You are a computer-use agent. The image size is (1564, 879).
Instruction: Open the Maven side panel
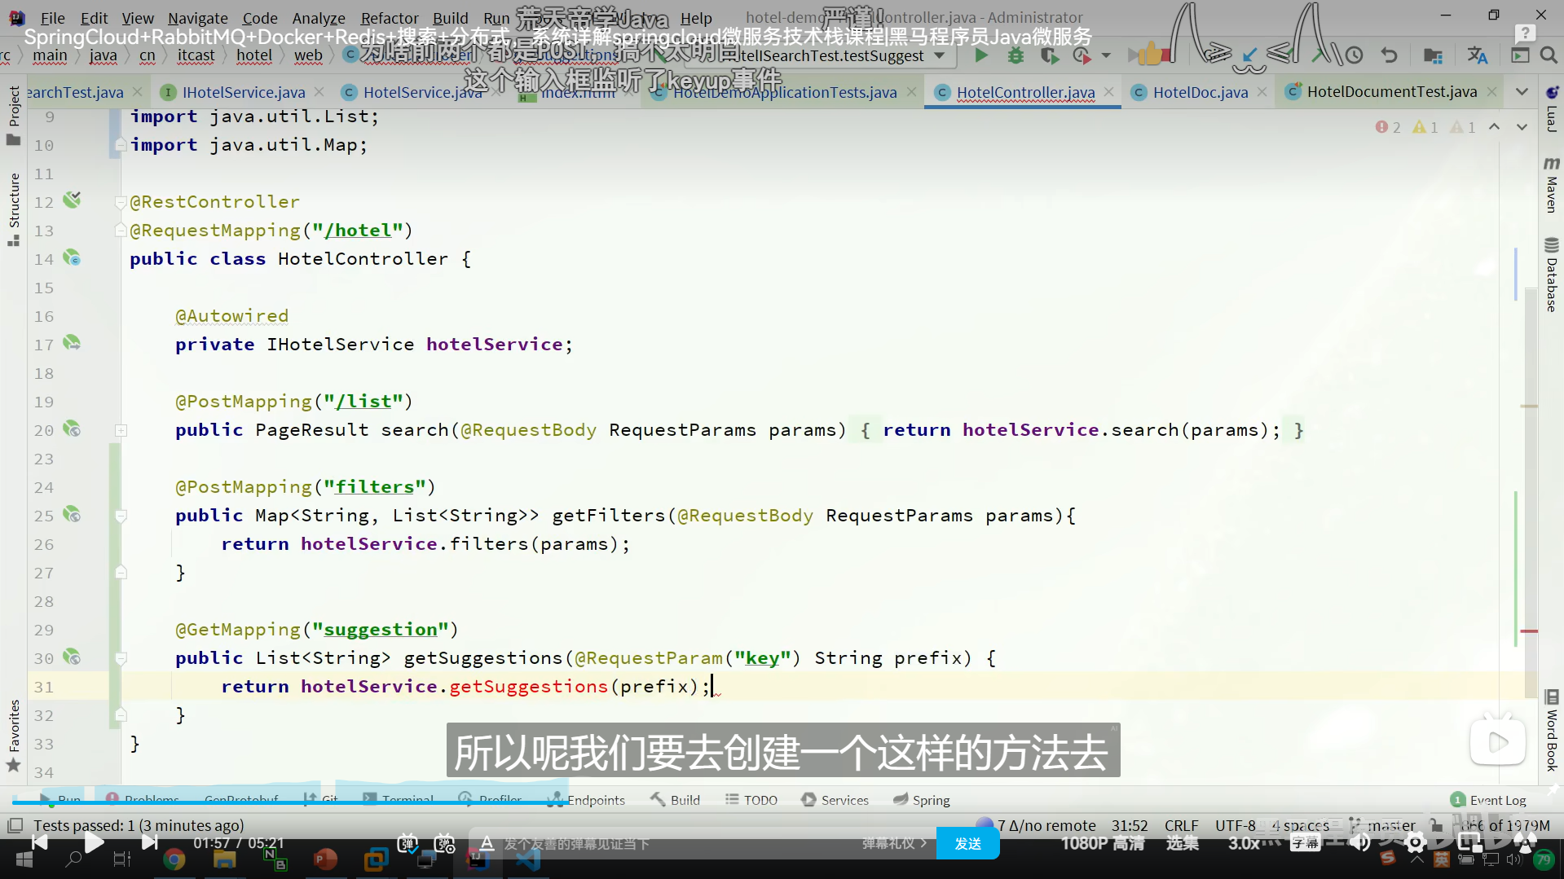coord(1551,184)
